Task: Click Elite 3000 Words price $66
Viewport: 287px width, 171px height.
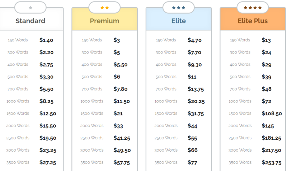Action: coord(193,150)
